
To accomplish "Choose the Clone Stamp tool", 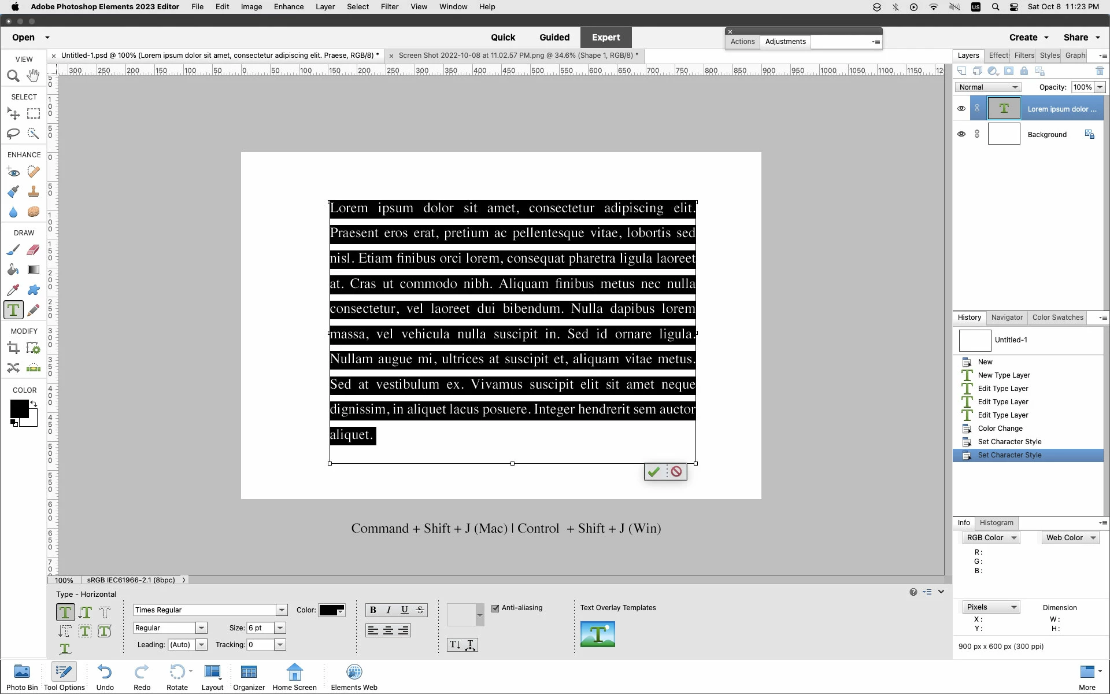I will pyautogui.click(x=33, y=191).
